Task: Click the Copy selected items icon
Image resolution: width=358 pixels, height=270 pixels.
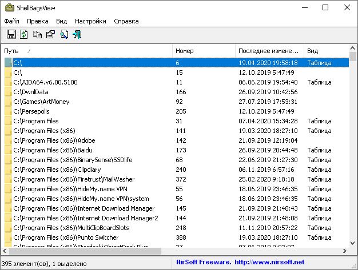Action: tap(37, 34)
